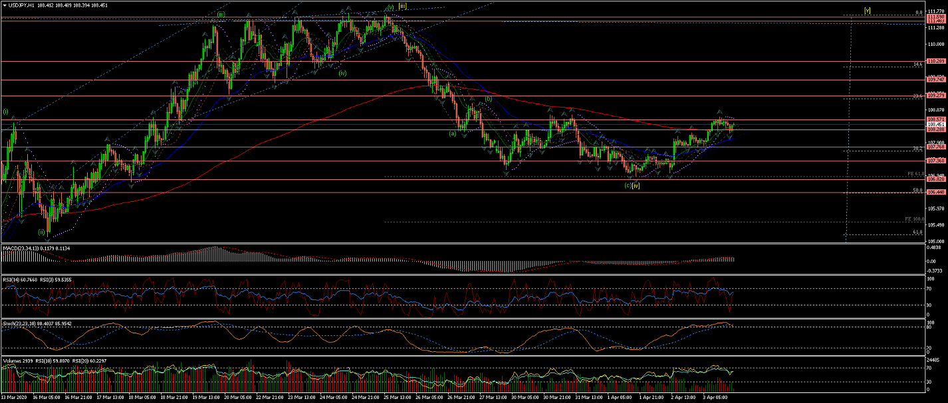The width and height of the screenshot is (948, 403).
Task: Click the 0.4838 MACD scale value
Action: [935, 248]
